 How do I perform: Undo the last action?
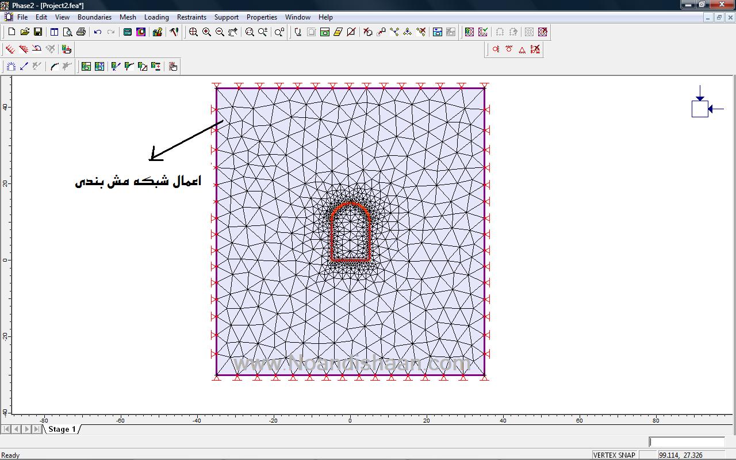(98, 32)
